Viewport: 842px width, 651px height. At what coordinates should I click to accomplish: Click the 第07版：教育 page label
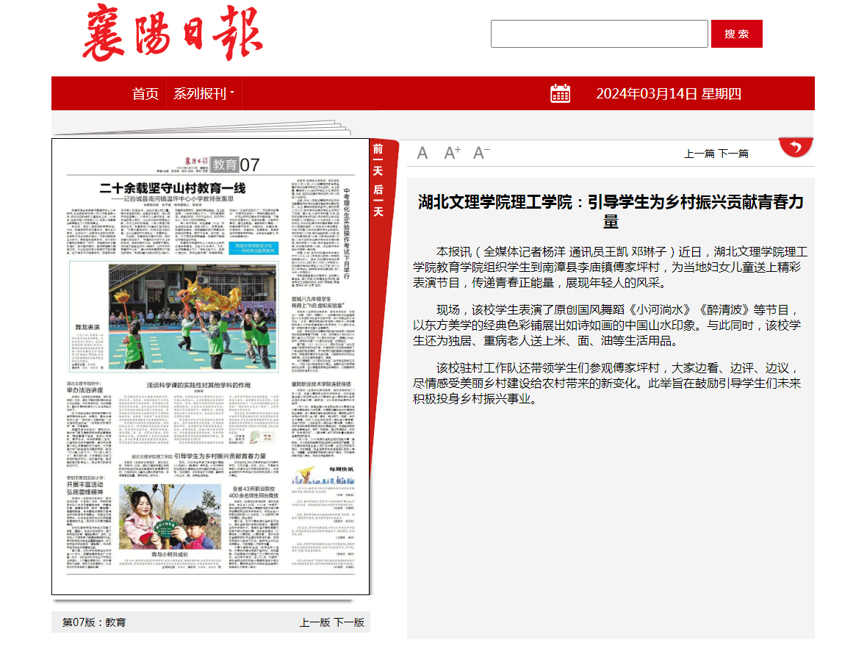94,622
